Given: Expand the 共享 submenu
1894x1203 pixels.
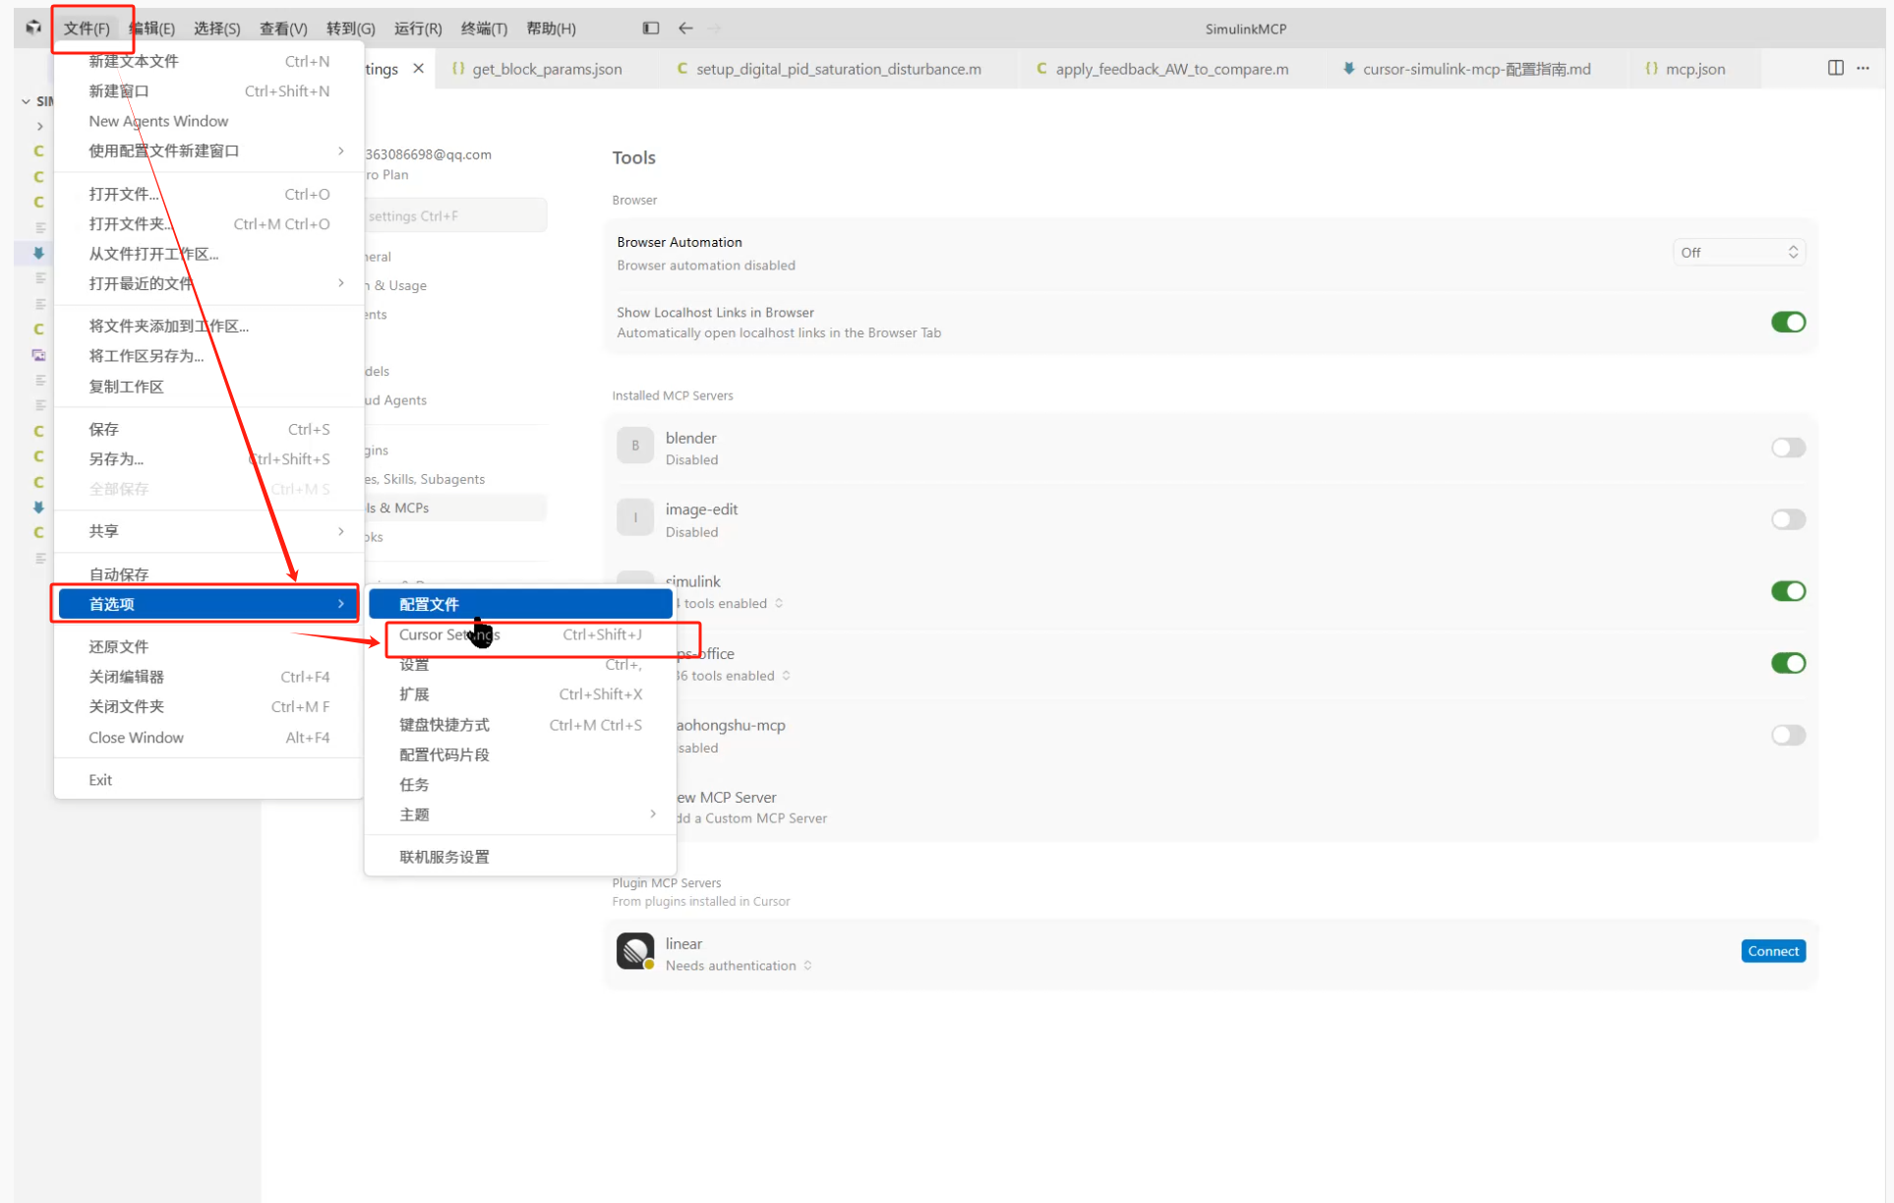Looking at the screenshot, I should [x=341, y=531].
